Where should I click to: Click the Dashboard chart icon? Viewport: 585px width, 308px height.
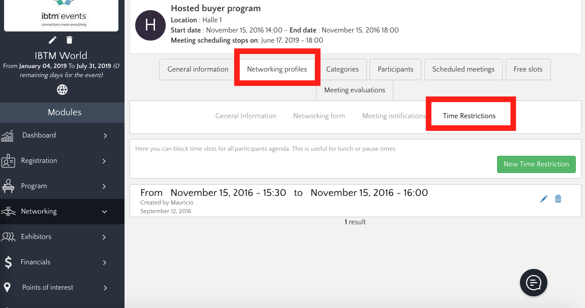8,135
